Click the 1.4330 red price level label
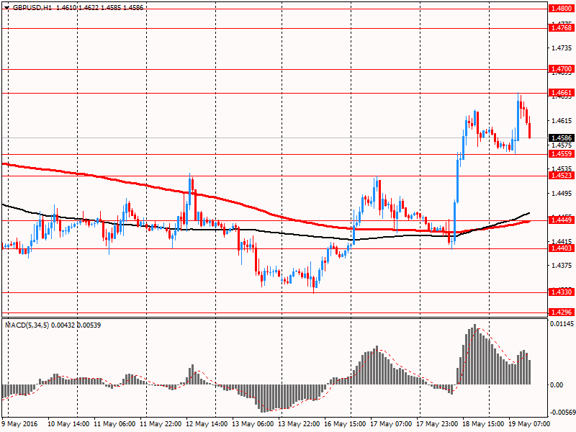576x432 pixels. (x=562, y=292)
